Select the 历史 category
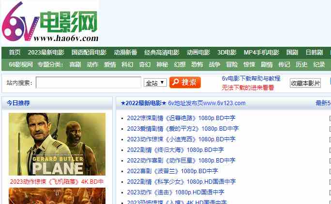 [x=301, y=64]
